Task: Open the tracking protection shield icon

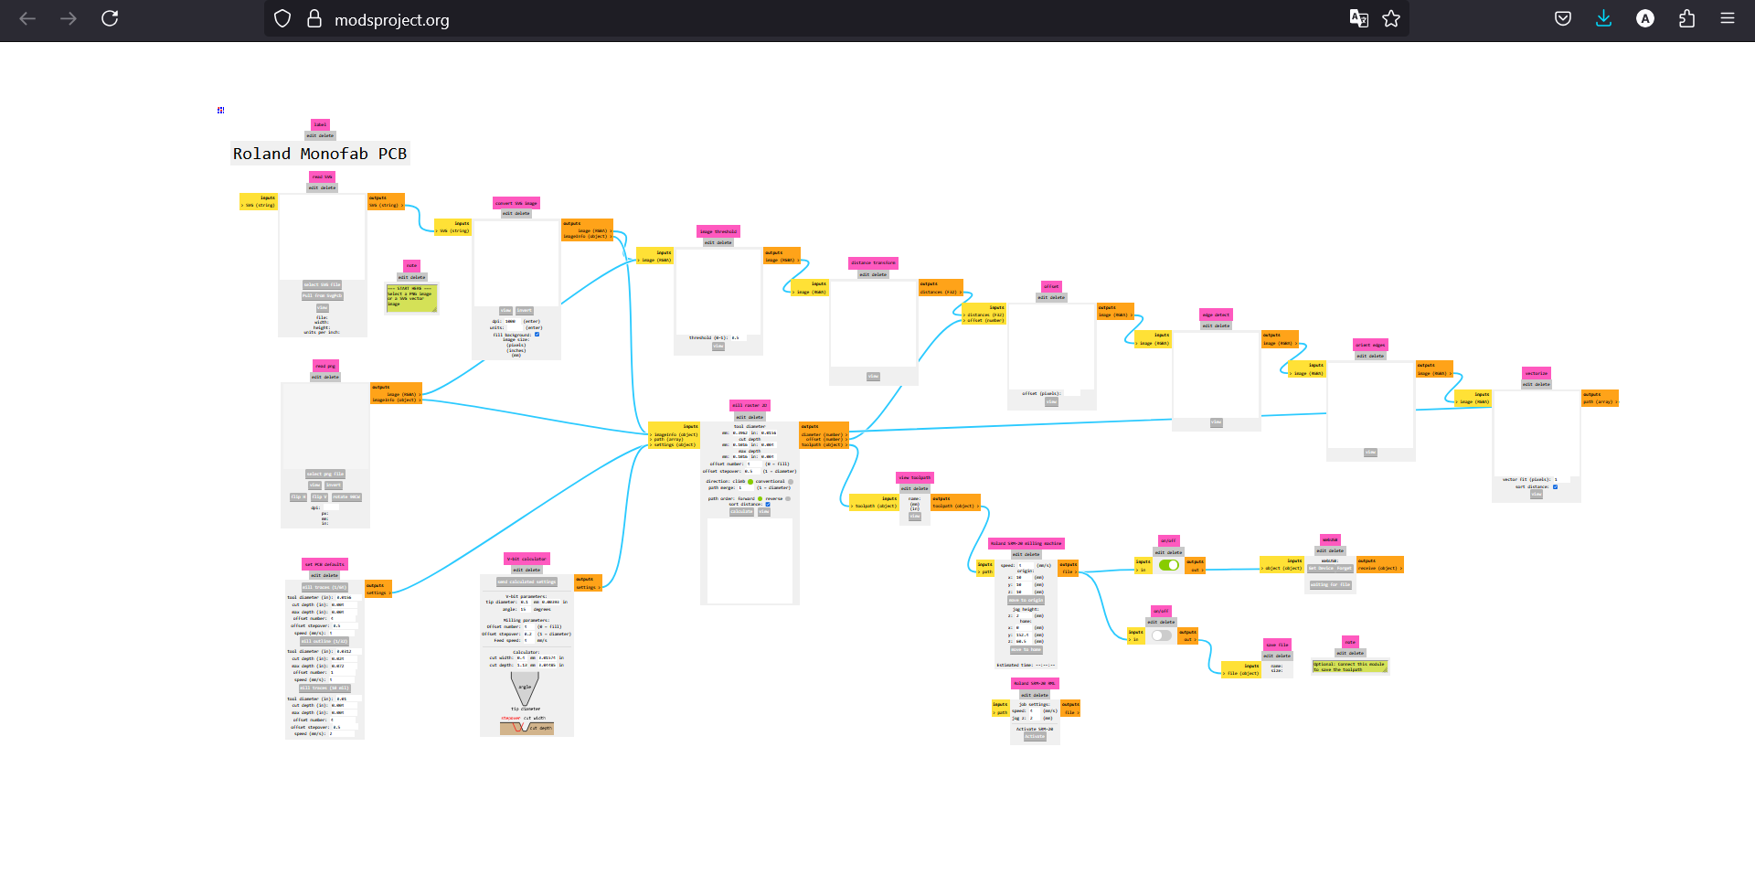Action: (282, 19)
